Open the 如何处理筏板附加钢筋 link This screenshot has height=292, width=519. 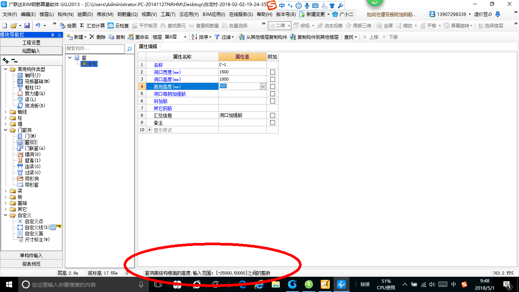(x=391, y=14)
